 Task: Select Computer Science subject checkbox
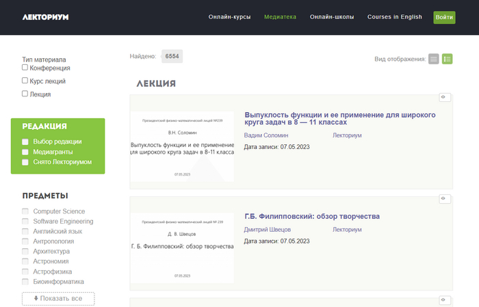click(26, 211)
